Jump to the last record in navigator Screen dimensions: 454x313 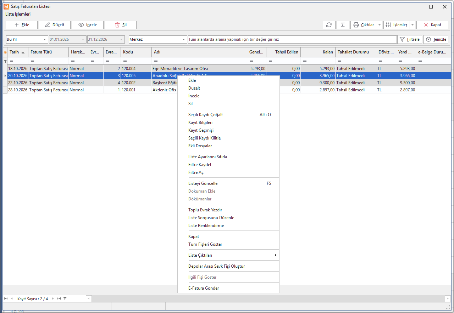pyautogui.click(x=59, y=298)
